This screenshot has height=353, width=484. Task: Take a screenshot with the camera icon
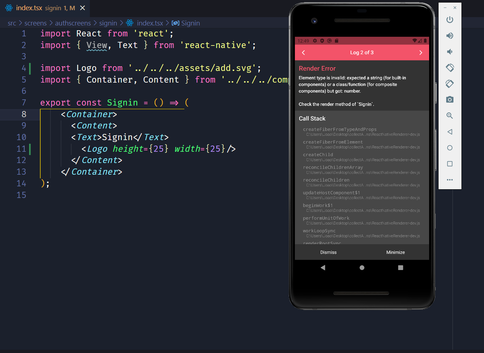click(450, 100)
